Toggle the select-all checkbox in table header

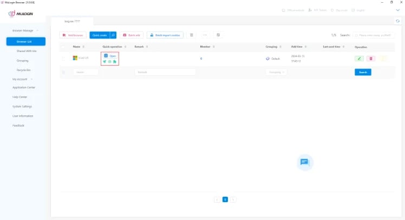pos(64,47)
